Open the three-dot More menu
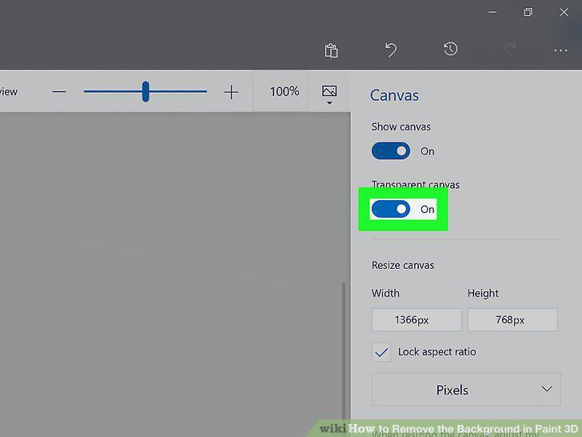Screen dimensions: 582x437 tap(560, 50)
